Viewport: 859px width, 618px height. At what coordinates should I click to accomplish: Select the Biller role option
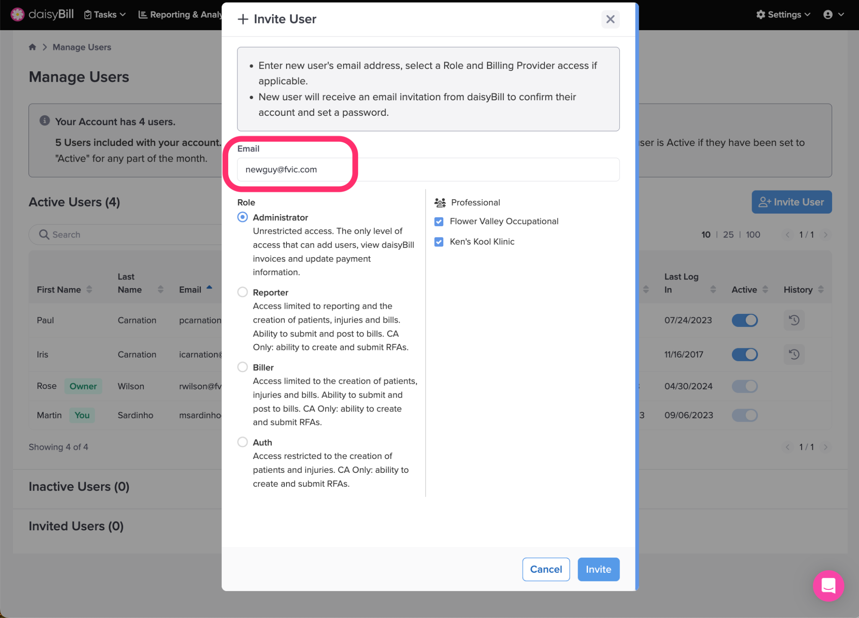click(242, 367)
